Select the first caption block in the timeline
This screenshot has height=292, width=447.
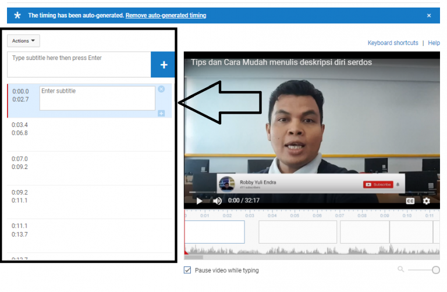pyautogui.click(x=215, y=232)
